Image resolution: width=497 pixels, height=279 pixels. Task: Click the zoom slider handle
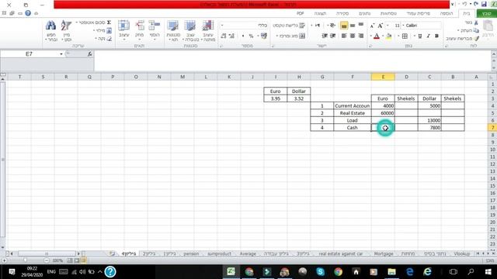click(x=25, y=260)
